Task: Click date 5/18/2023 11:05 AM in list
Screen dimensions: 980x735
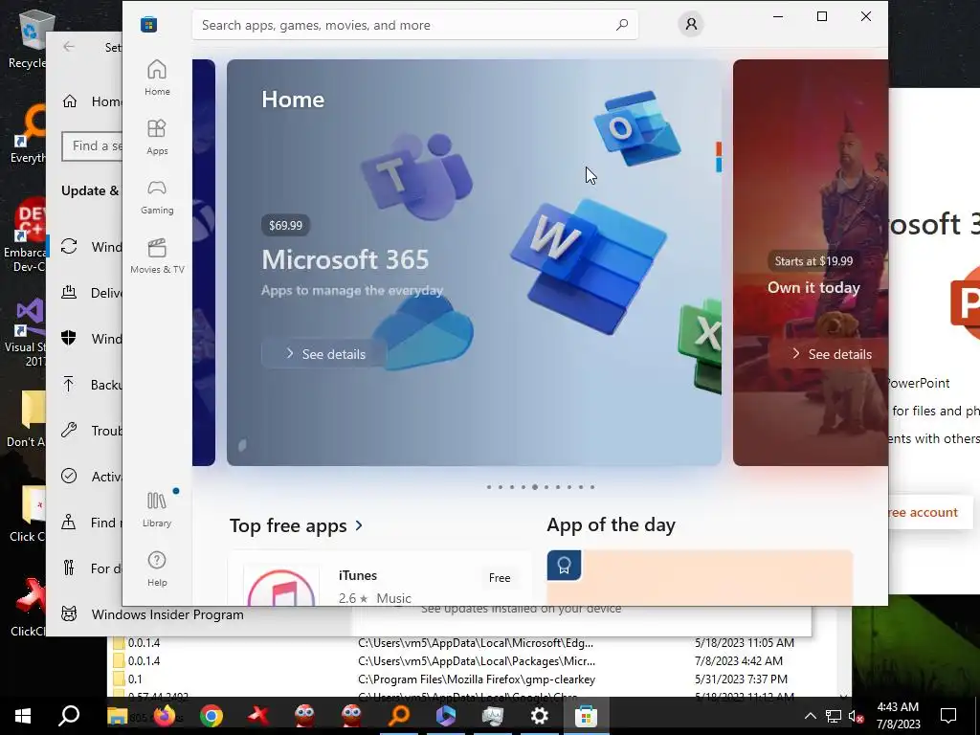Action: click(x=745, y=642)
